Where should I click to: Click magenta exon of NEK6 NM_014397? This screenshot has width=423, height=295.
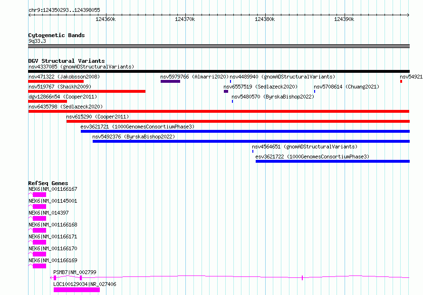click(39, 218)
